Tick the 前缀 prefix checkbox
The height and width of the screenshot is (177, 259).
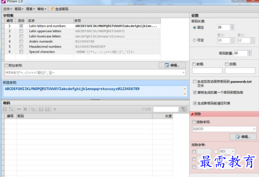coord(194,64)
